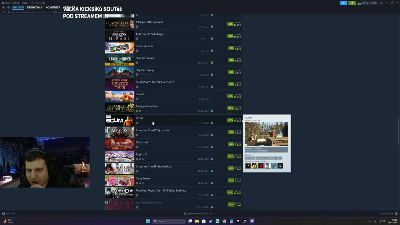400x225 pixels.
Task: Click Přidat hru to add a game
Action: coord(8,214)
